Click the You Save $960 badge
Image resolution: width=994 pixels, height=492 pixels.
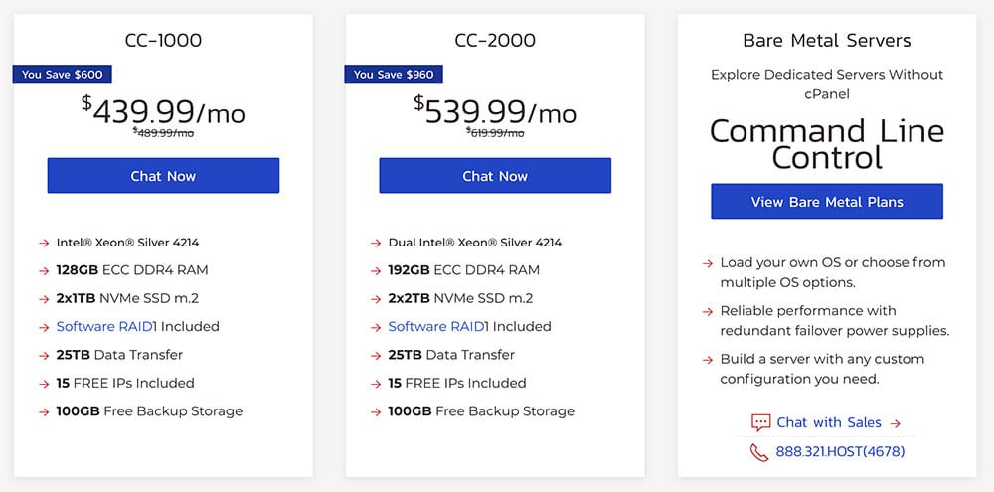pos(394,75)
